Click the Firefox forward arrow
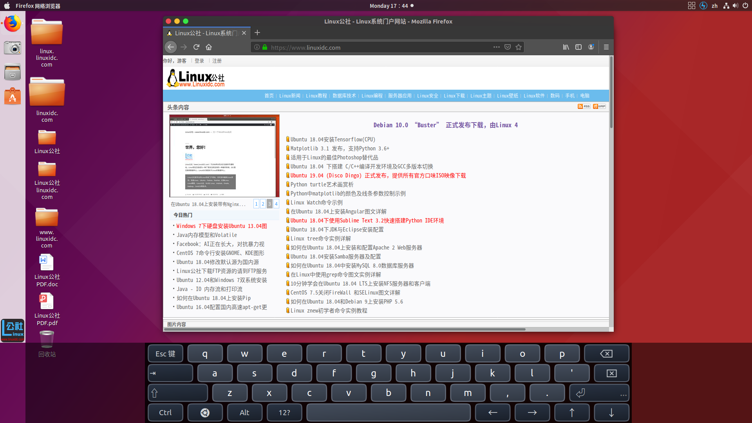This screenshot has width=752, height=423. coord(184,47)
